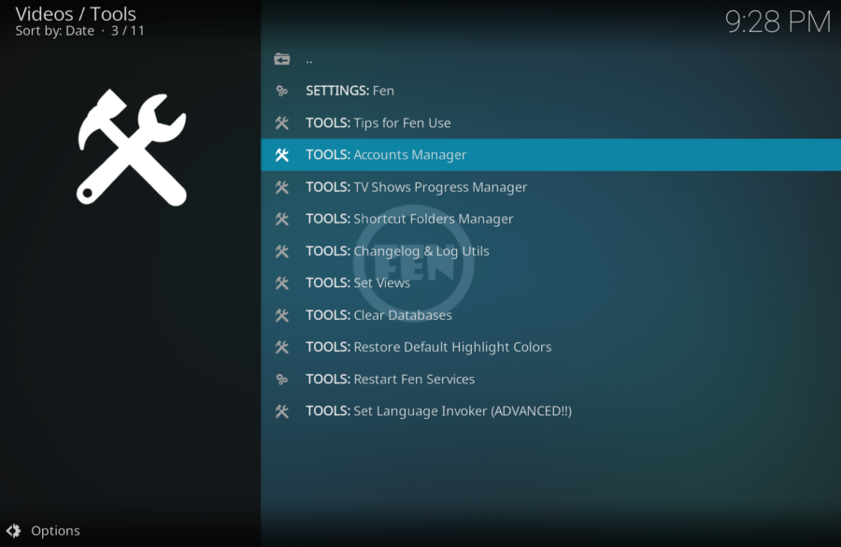
Task: Click the Videos / Tools breadcrumb title
Action: [76, 13]
